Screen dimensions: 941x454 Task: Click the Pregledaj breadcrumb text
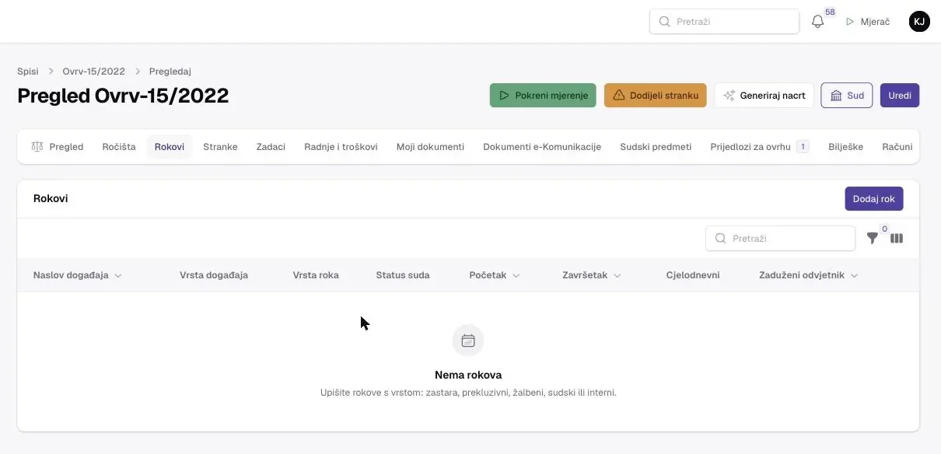[x=170, y=72]
